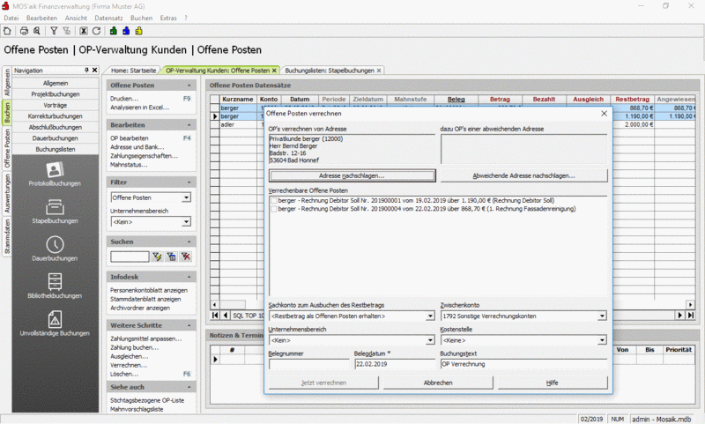The height and width of the screenshot is (424, 705).
Task: Open Stapelbuchungen in the navigation sidebar
Action: point(55,212)
